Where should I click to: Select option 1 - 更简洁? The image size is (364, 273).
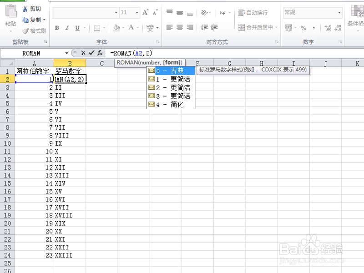(x=171, y=79)
